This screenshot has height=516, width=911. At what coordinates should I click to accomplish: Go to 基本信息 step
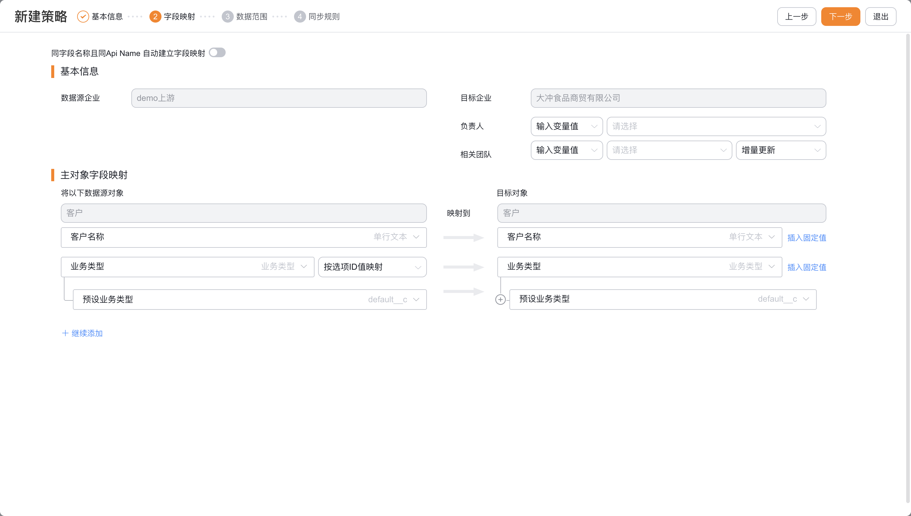pos(107,17)
